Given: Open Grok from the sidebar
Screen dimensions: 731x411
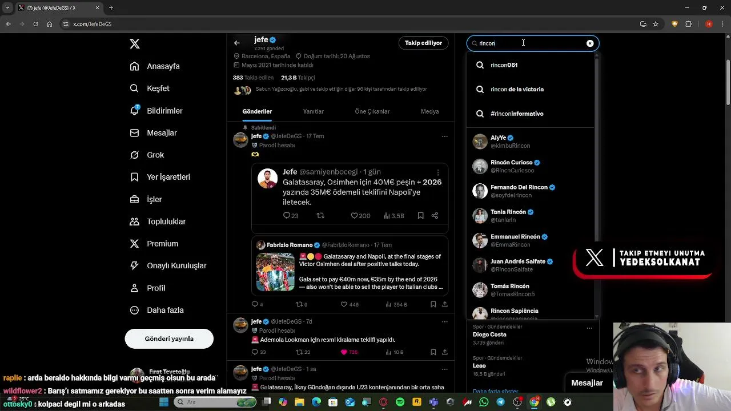Looking at the screenshot, I should pos(147,155).
